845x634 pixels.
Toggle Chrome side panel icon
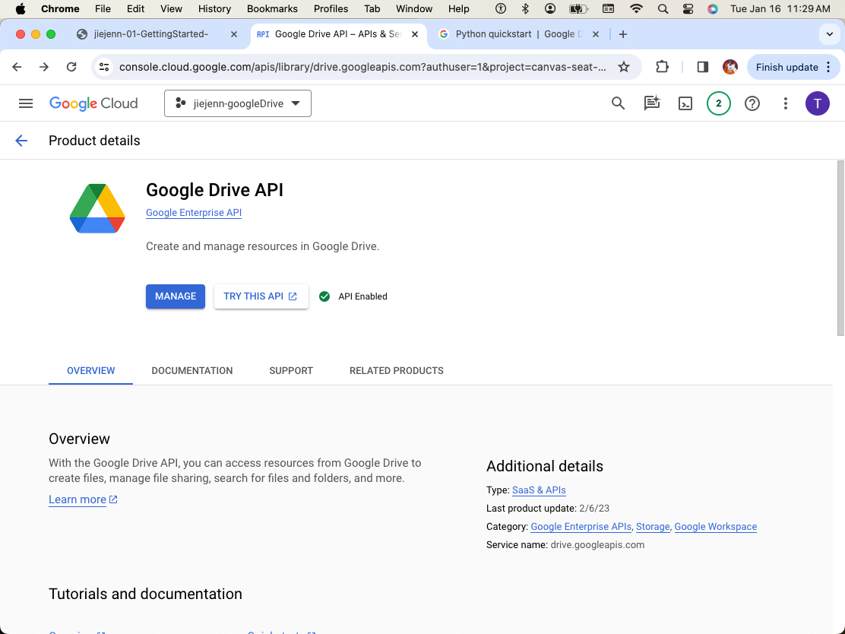[702, 67]
